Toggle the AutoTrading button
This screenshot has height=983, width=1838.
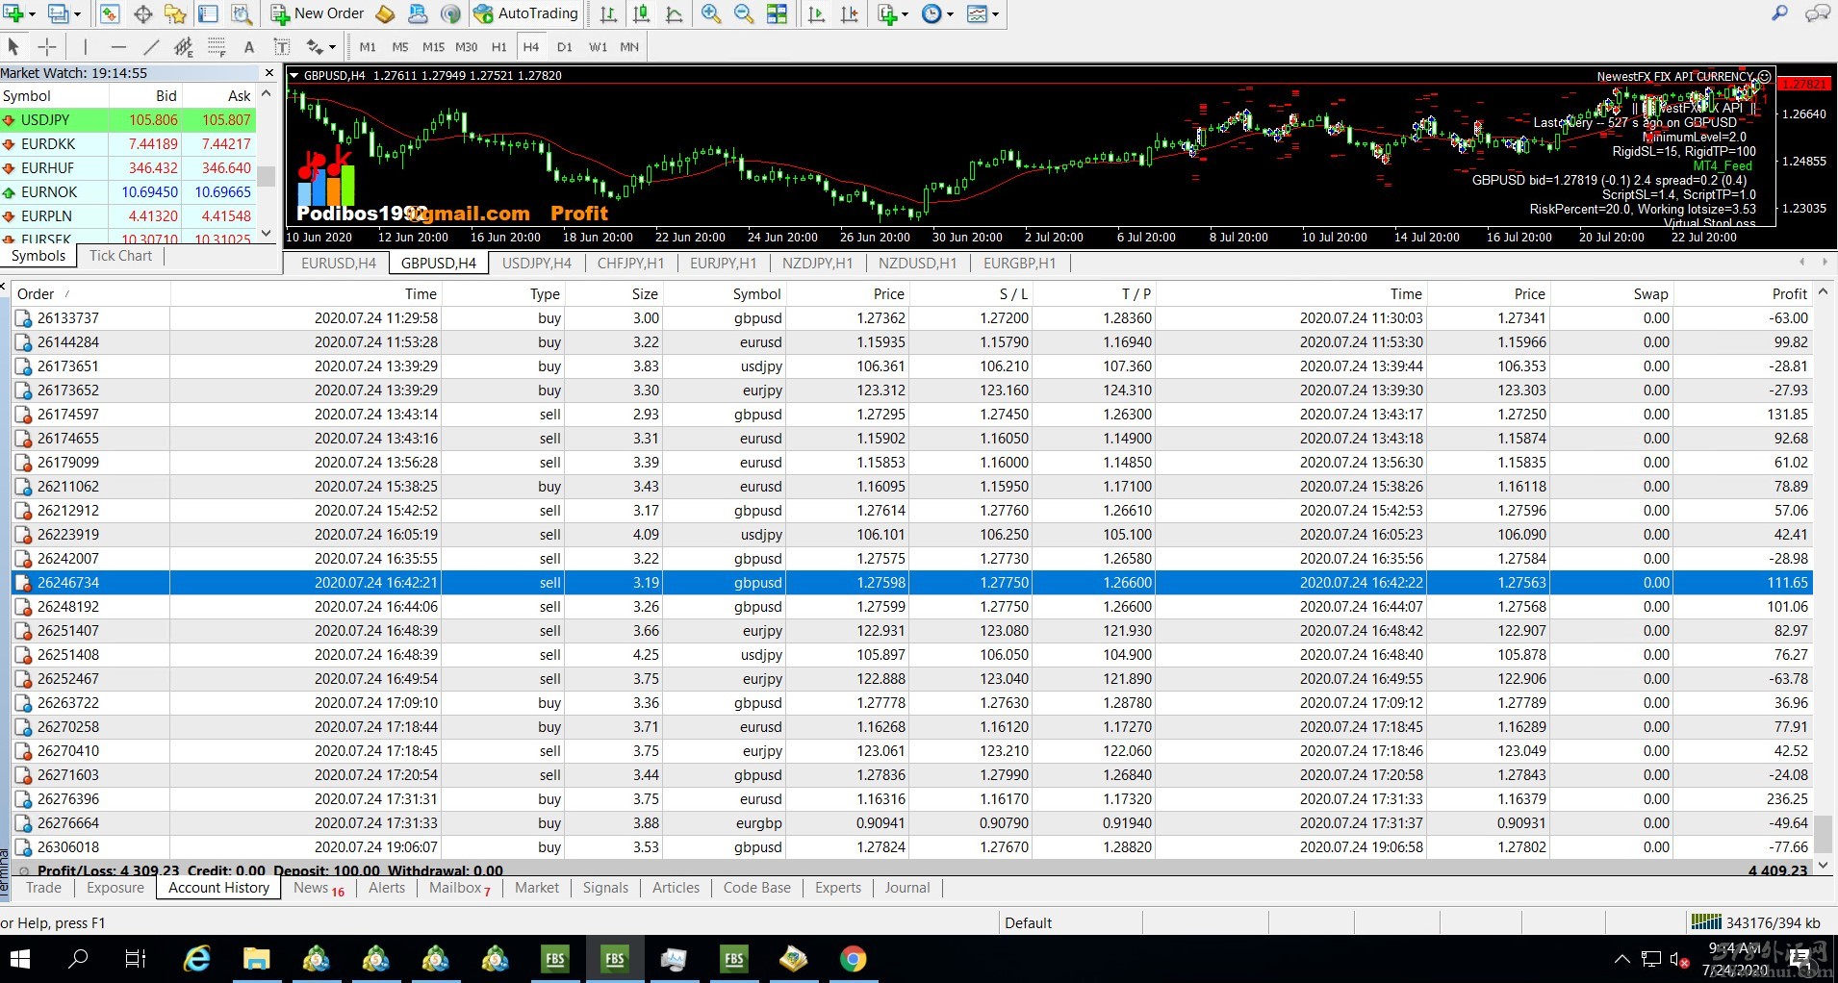click(x=525, y=14)
